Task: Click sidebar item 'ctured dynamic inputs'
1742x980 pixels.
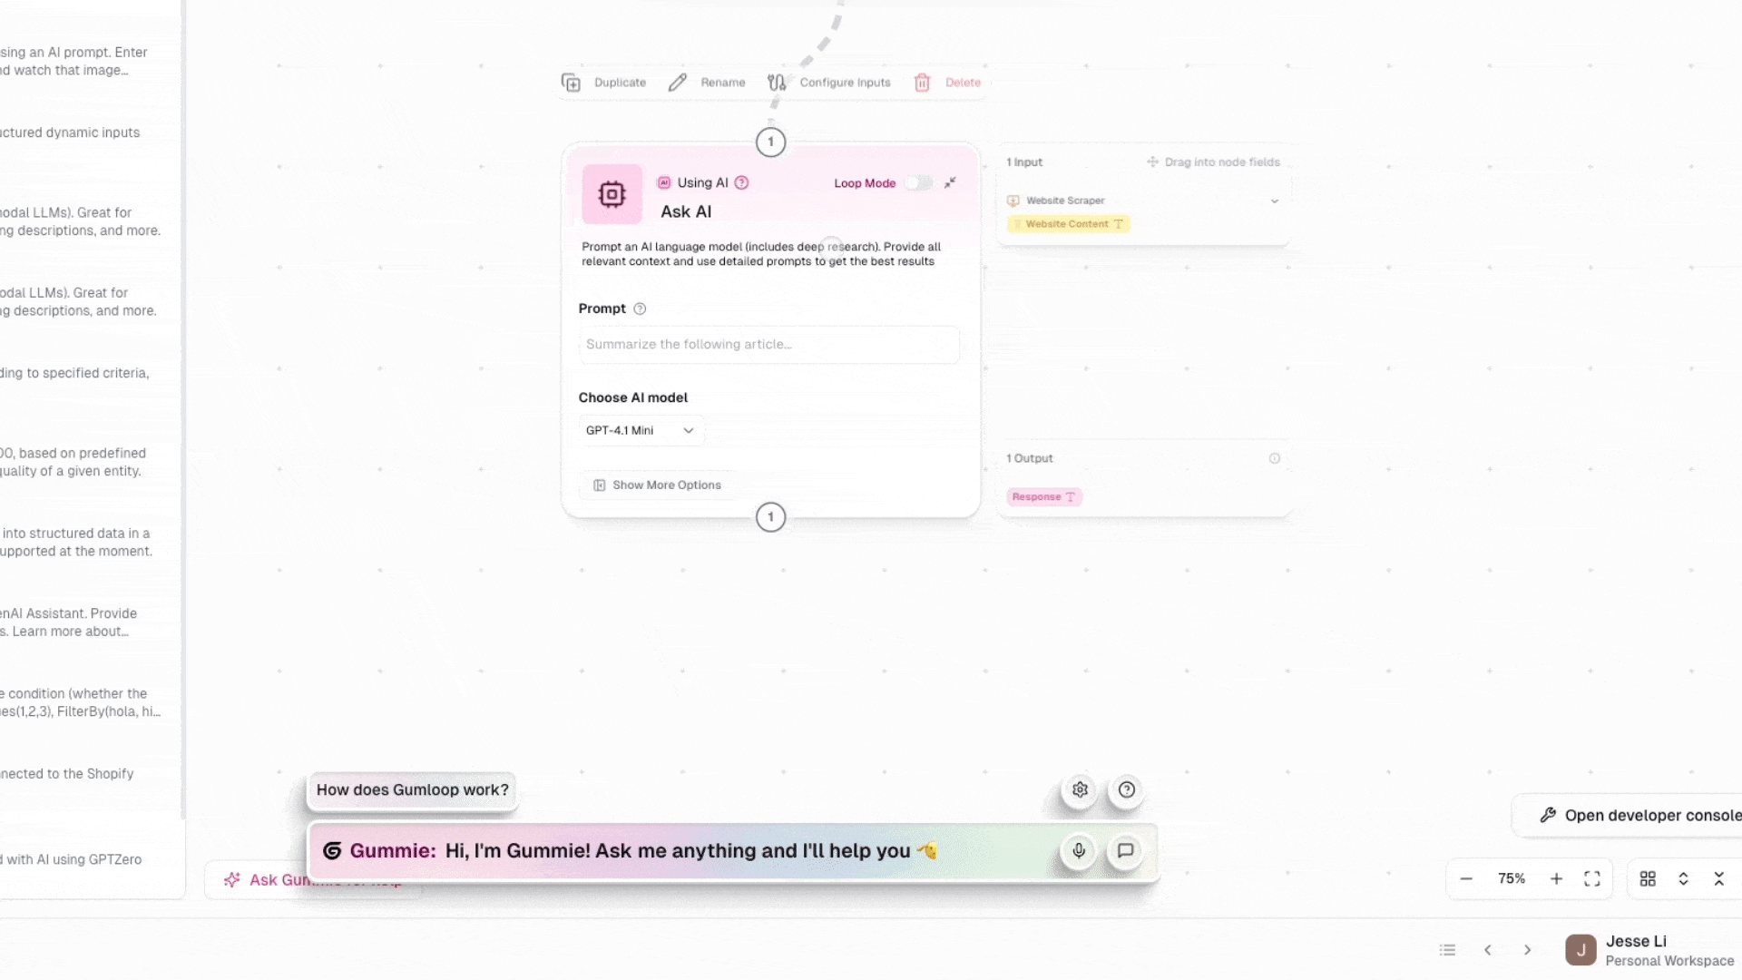Action: (70, 132)
